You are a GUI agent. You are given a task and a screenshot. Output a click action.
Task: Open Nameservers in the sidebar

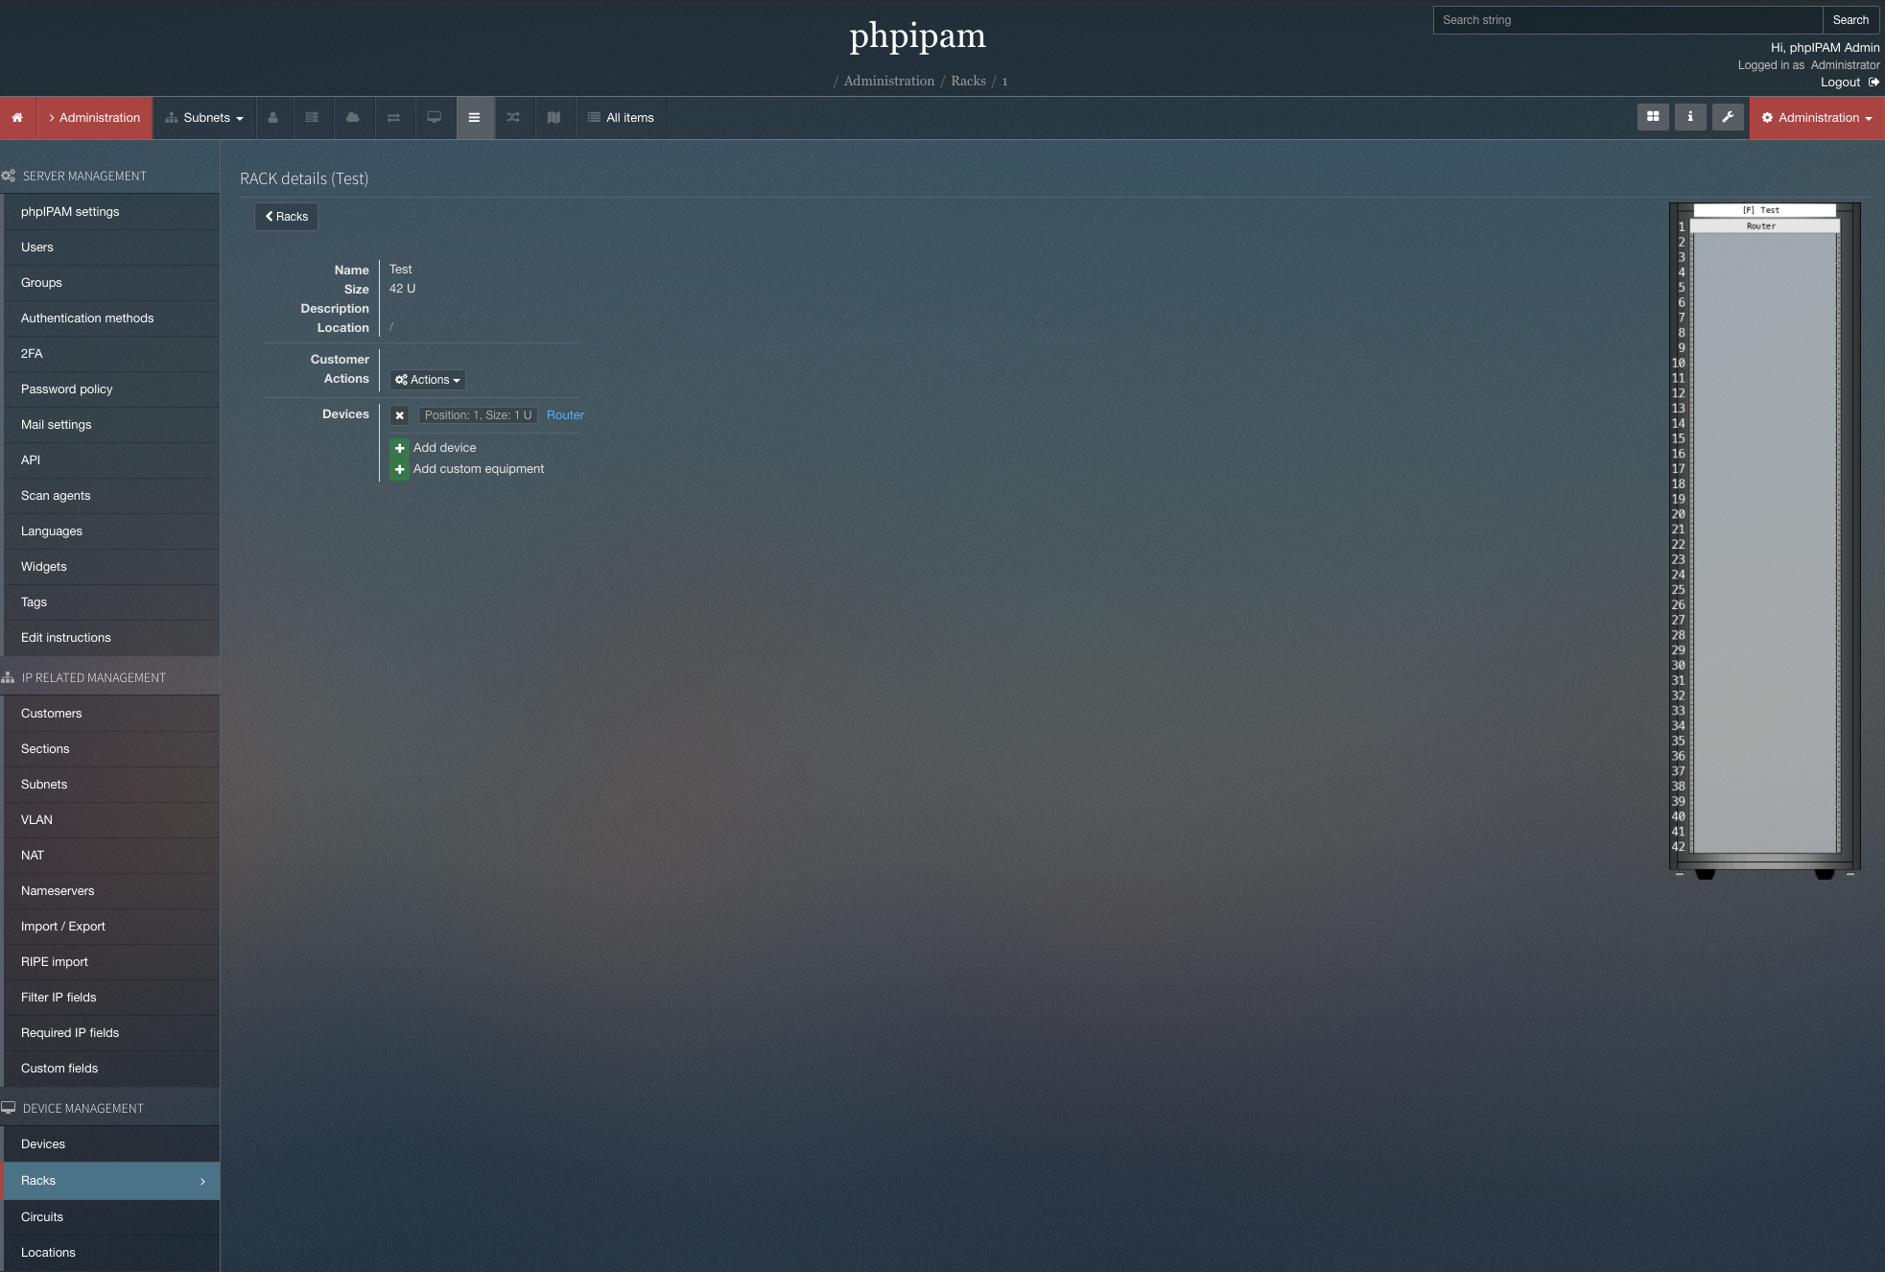(x=111, y=891)
